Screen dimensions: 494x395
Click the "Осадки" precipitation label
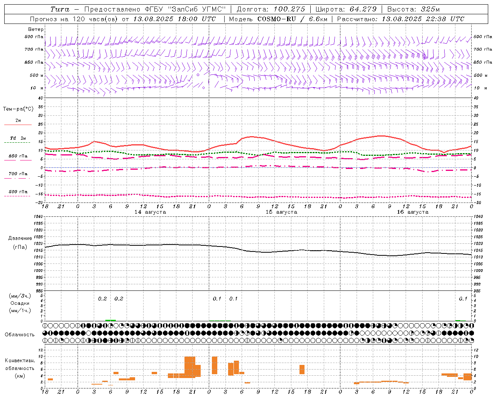point(20,303)
